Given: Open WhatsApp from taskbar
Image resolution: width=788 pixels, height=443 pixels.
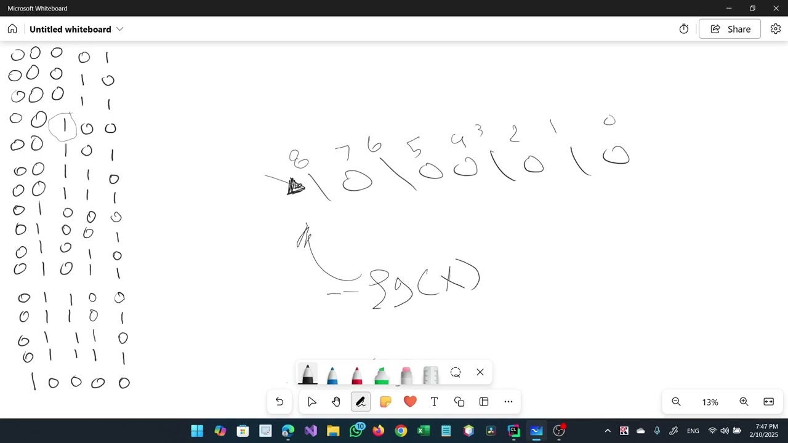Looking at the screenshot, I should tap(356, 431).
